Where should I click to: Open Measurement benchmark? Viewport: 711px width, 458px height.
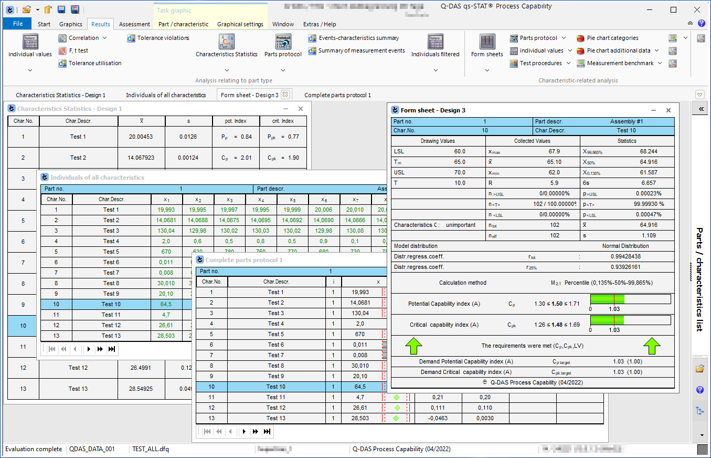pyautogui.click(x=615, y=63)
